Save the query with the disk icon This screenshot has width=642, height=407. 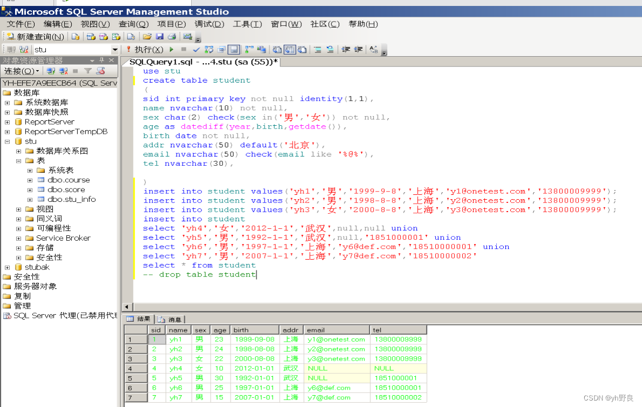tap(160, 37)
